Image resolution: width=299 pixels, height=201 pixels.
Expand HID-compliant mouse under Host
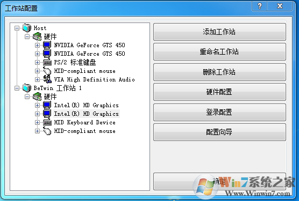[38, 71]
